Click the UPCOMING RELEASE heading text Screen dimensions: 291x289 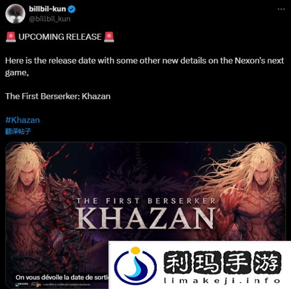[x=60, y=37]
